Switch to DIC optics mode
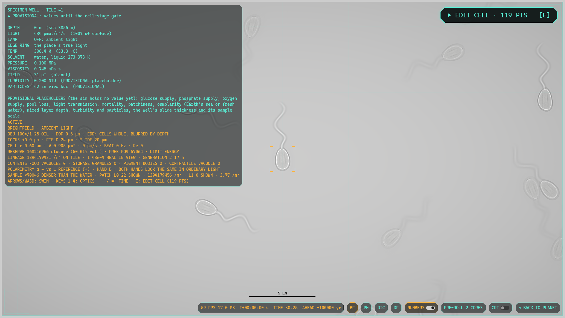This screenshot has width=565, height=318. 381,308
